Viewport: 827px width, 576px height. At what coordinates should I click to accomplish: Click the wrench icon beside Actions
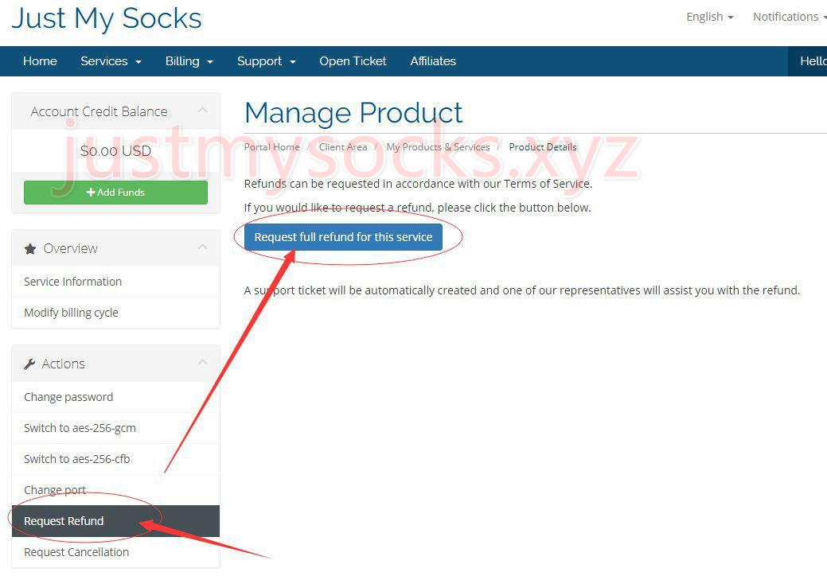click(29, 364)
